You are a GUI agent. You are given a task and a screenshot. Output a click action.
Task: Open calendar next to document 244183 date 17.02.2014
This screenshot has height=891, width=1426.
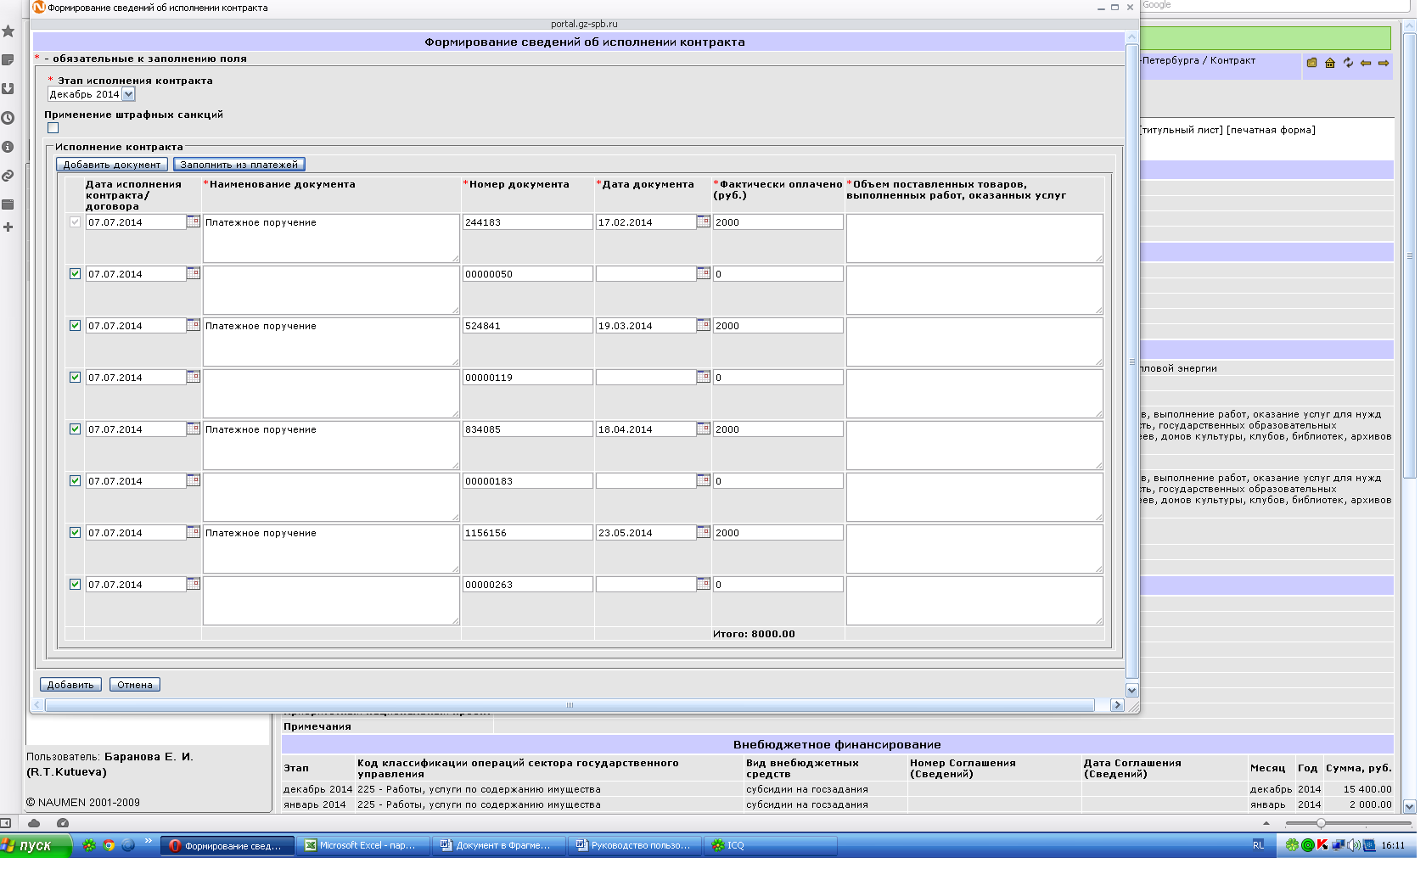pos(703,221)
